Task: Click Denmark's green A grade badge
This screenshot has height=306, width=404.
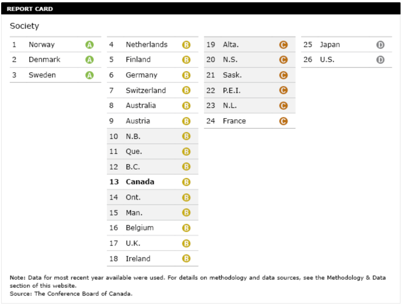Action: (x=90, y=60)
